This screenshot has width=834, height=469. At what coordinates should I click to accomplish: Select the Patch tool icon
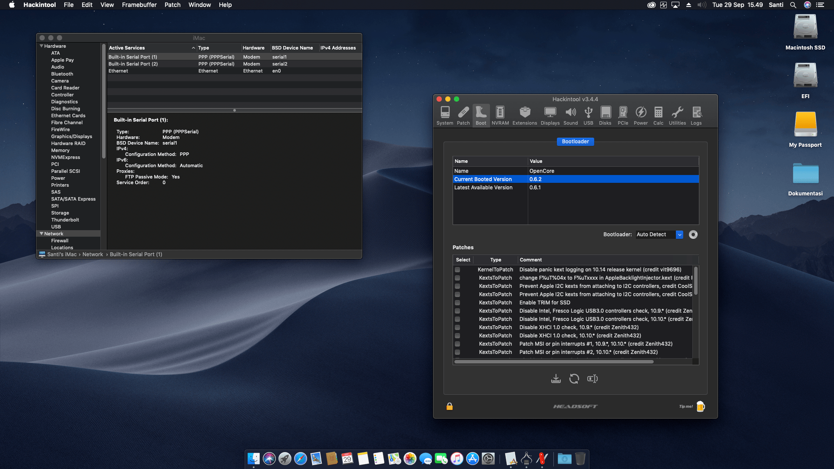[463, 115]
